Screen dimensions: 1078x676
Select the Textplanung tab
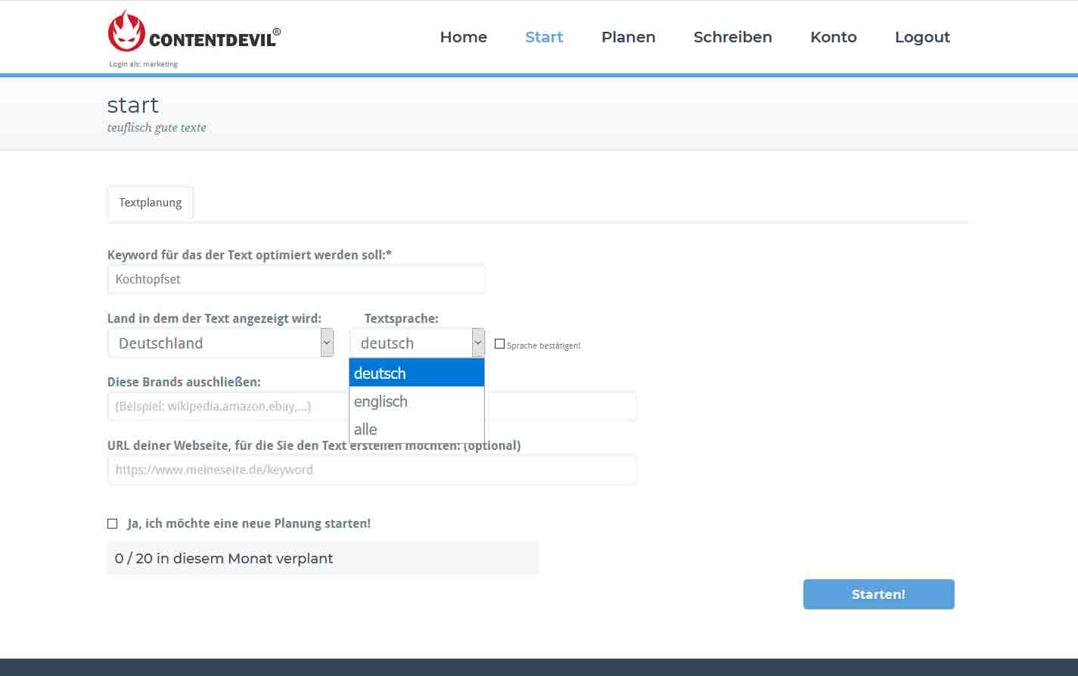(151, 203)
